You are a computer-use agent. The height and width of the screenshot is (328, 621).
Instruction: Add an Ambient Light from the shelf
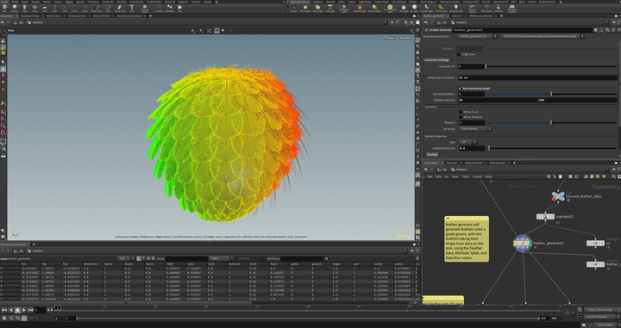point(456,9)
